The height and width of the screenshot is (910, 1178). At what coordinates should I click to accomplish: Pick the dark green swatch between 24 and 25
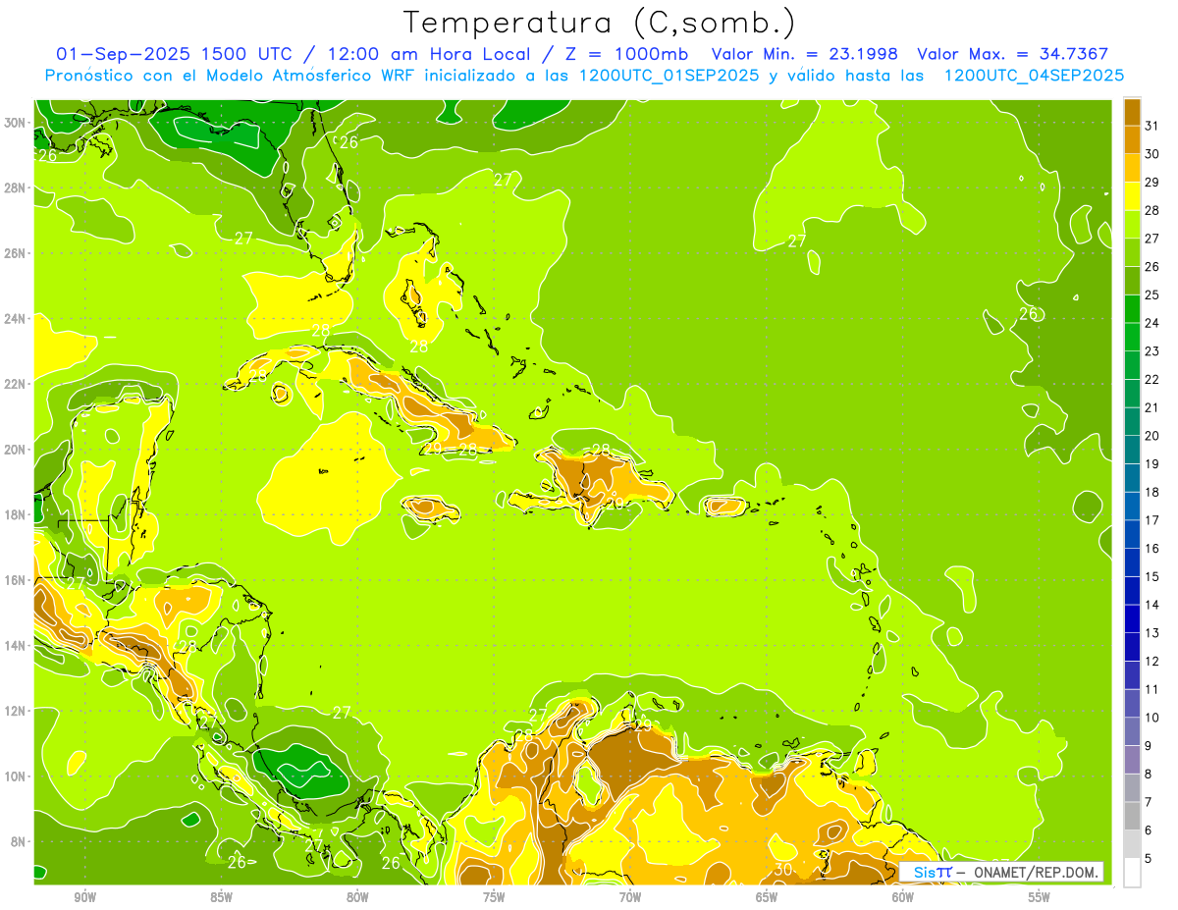1132,309
